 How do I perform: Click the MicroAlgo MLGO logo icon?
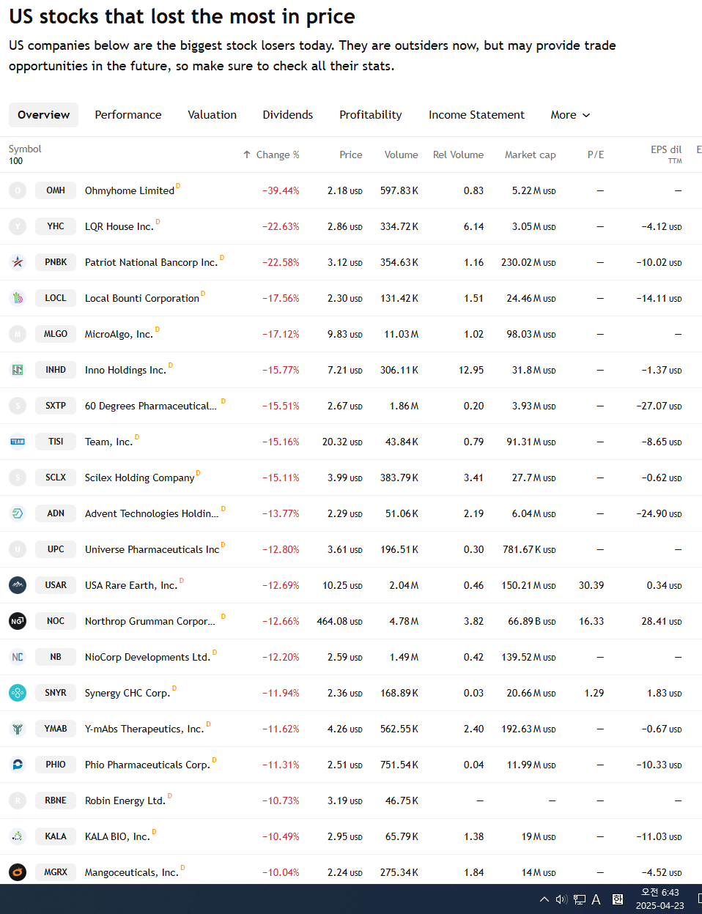tap(18, 334)
